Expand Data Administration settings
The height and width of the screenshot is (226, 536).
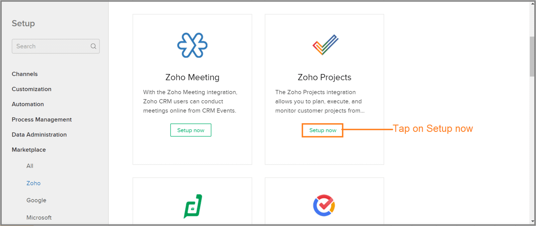click(39, 135)
